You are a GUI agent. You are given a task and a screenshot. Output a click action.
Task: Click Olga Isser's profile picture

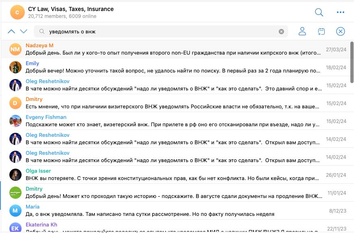coord(15,175)
